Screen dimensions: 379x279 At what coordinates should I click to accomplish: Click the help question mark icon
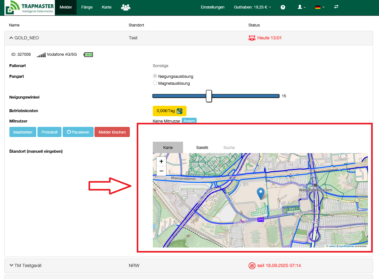(283, 7)
